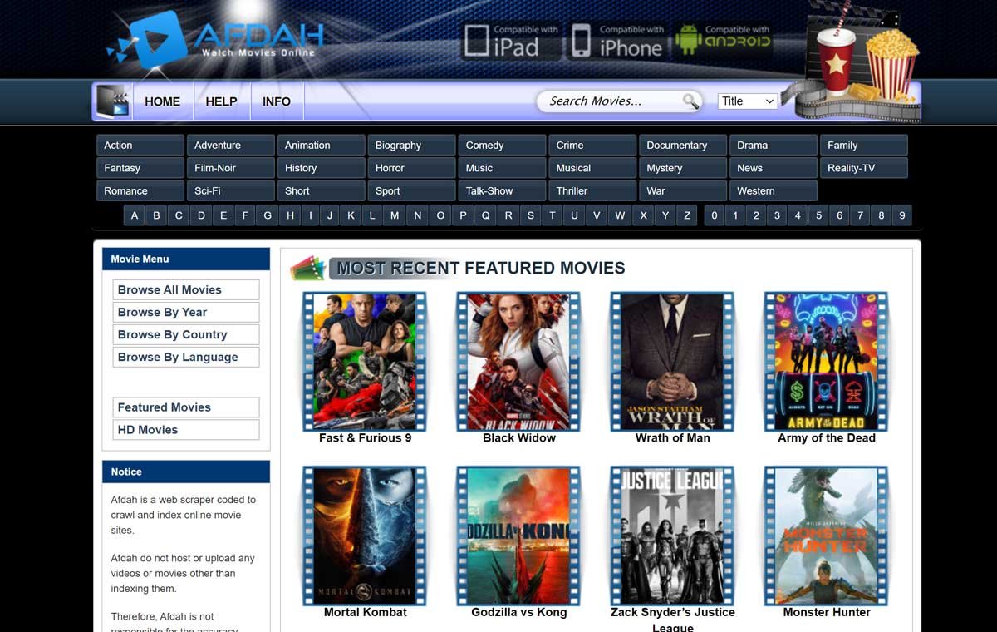This screenshot has width=997, height=632.
Task: Click the clapperboard icon beside HOME
Action: (111, 100)
